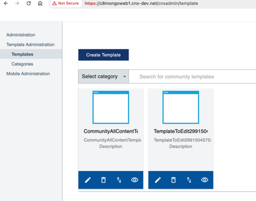Delete the CommunityAllContentTemplate card using trash icon

103,180
